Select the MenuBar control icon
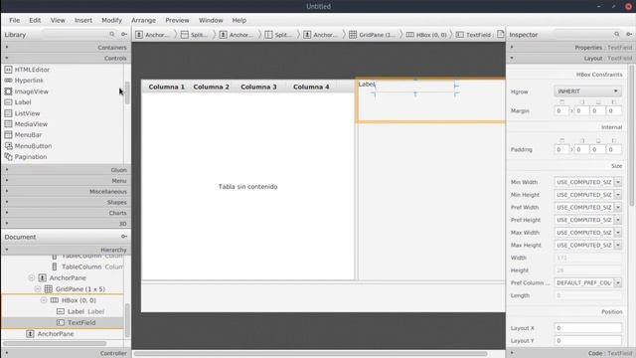 tap(8, 135)
